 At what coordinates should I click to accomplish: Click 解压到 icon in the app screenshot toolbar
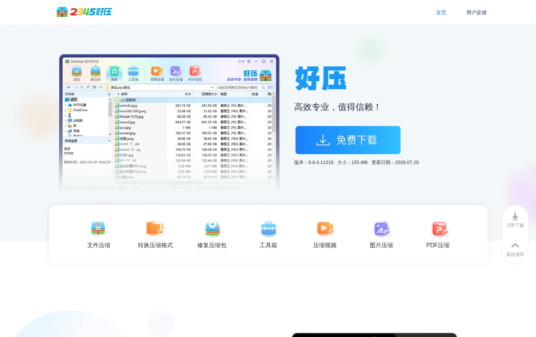click(96, 71)
